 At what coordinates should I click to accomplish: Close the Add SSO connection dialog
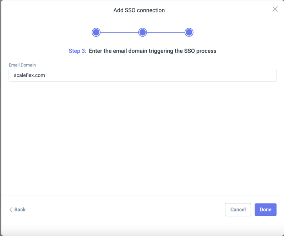[x=275, y=9]
